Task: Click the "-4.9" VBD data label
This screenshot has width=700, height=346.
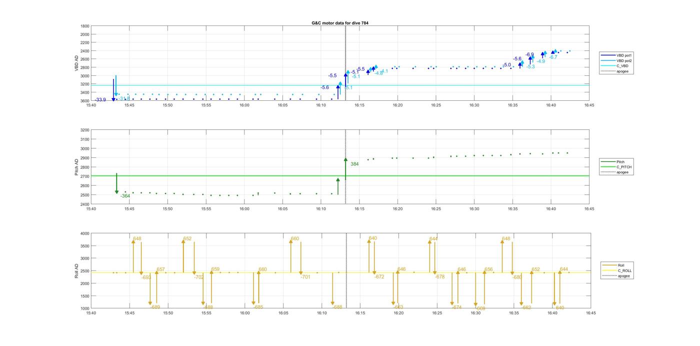Action: [541, 61]
